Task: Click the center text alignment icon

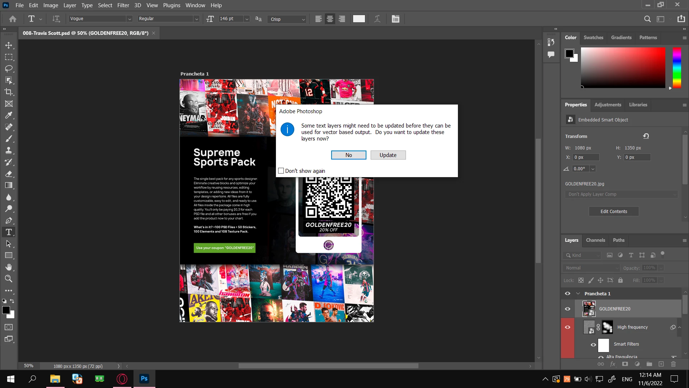Action: tap(330, 19)
